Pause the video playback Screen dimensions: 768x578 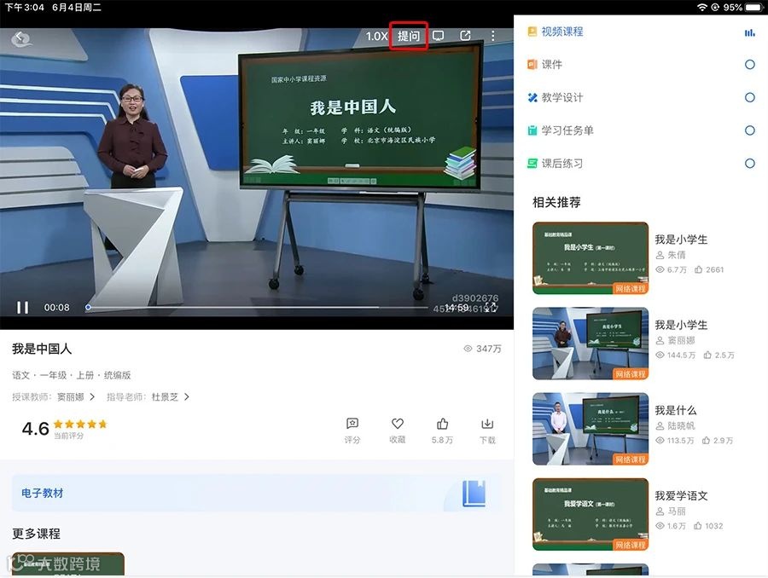(x=22, y=308)
